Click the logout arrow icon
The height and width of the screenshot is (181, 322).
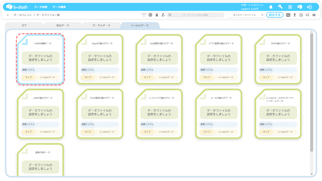coord(309,7)
